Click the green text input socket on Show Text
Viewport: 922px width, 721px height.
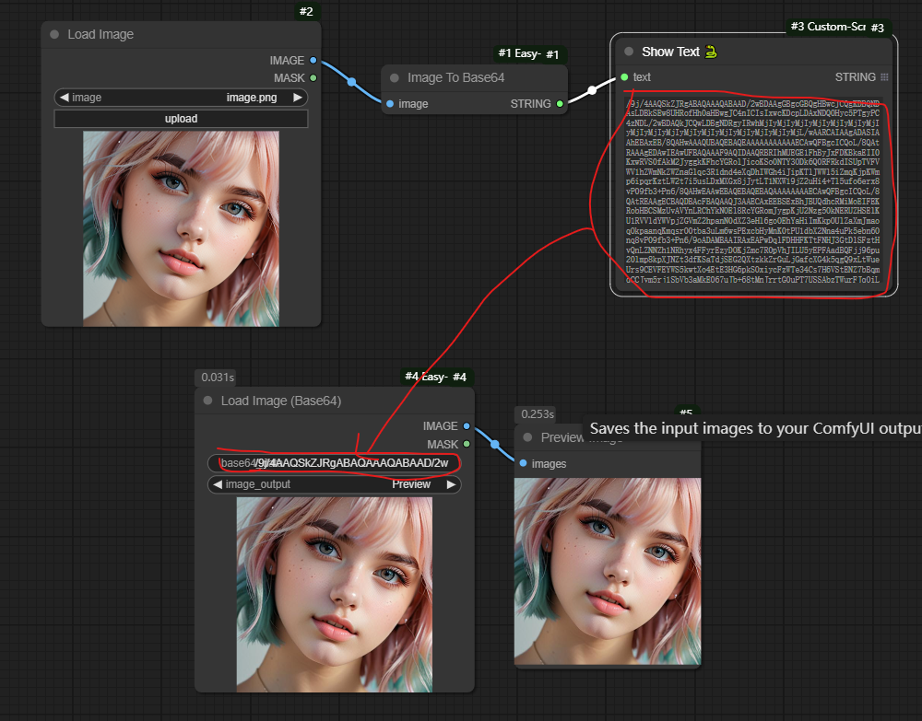tap(624, 77)
